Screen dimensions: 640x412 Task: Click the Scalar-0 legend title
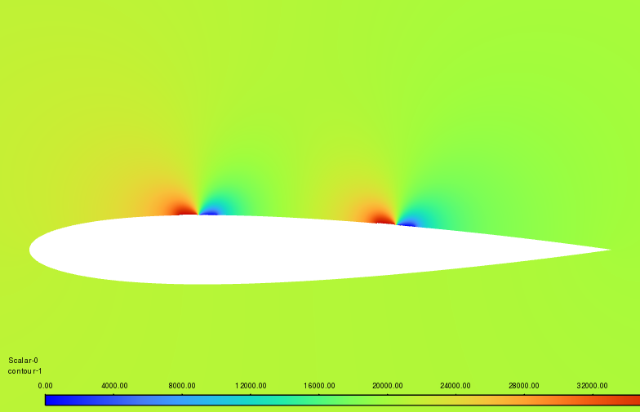point(23,360)
